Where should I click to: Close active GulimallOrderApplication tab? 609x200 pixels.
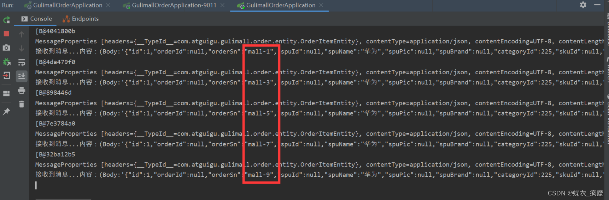(321, 5)
